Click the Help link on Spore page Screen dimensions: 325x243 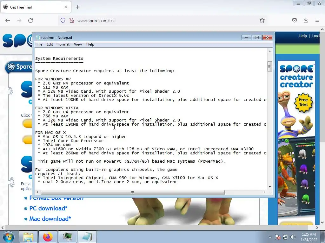click(302, 36)
